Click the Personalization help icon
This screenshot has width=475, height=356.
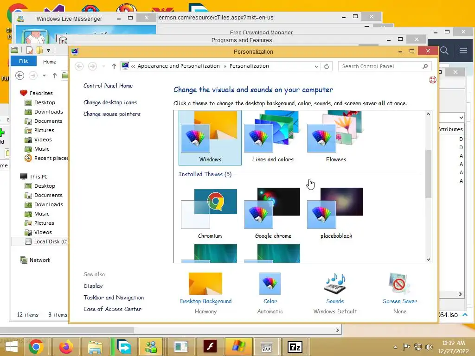433,80
